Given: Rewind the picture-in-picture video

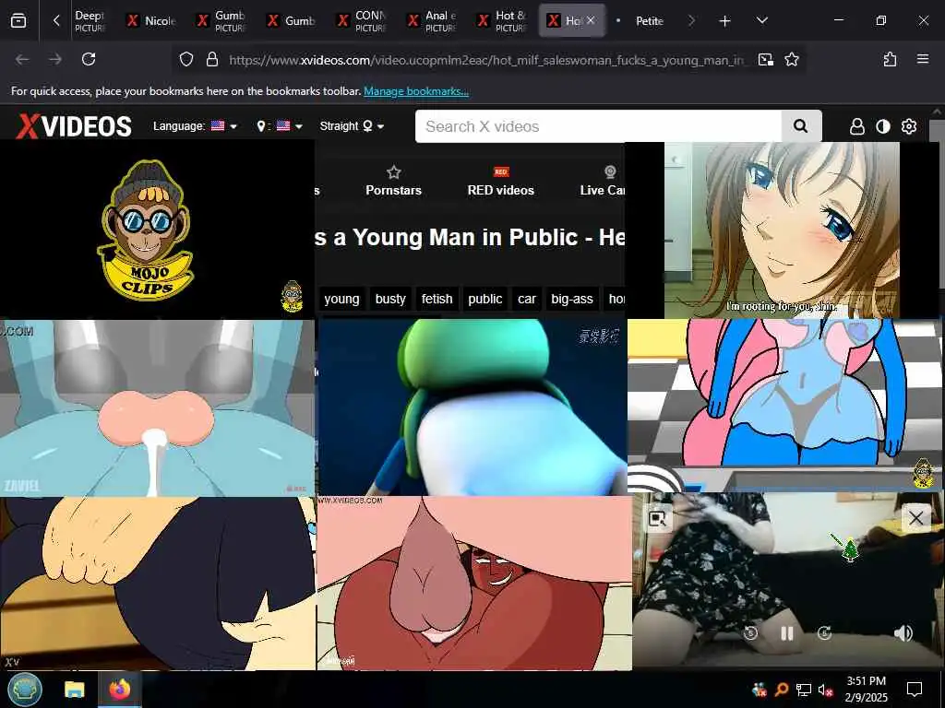Looking at the screenshot, I should pos(751,633).
